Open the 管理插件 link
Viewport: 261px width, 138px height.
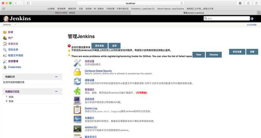[89, 90]
